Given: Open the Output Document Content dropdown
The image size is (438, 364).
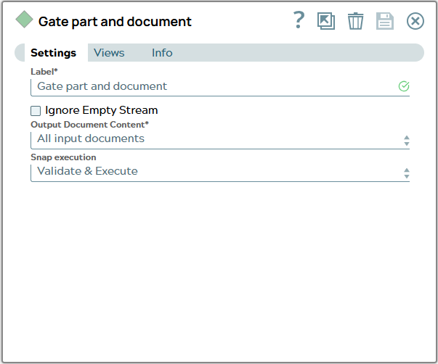Looking at the screenshot, I should coord(220,139).
